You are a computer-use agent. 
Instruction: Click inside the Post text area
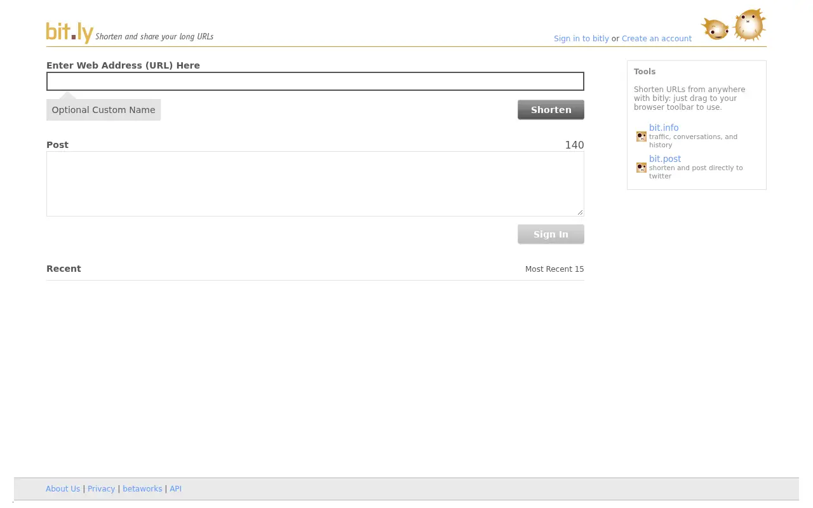point(315,184)
